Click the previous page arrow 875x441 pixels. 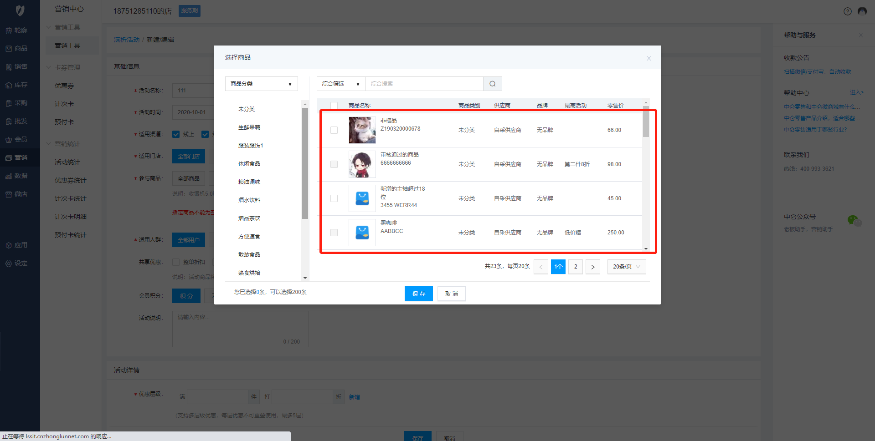[x=541, y=267]
